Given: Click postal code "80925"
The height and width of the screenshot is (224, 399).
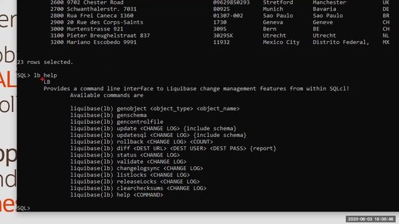Looking at the screenshot, I should [221, 9].
